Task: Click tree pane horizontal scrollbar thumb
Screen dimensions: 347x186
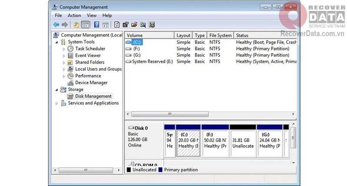Action: [x=86, y=170]
